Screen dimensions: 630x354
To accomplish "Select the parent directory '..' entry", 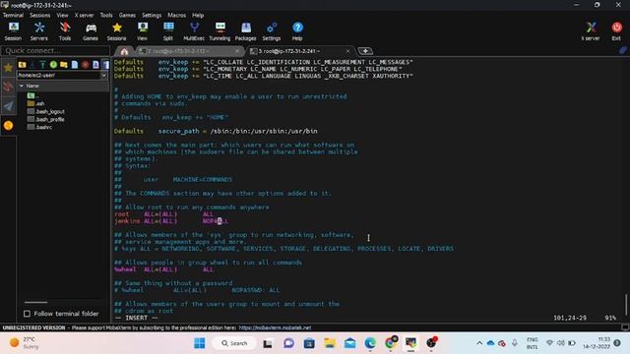I will point(32,95).
